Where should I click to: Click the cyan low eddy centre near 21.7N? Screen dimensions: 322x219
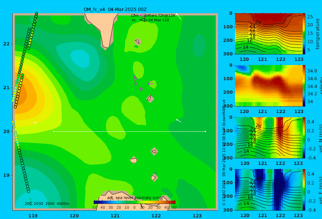pos(80,59)
